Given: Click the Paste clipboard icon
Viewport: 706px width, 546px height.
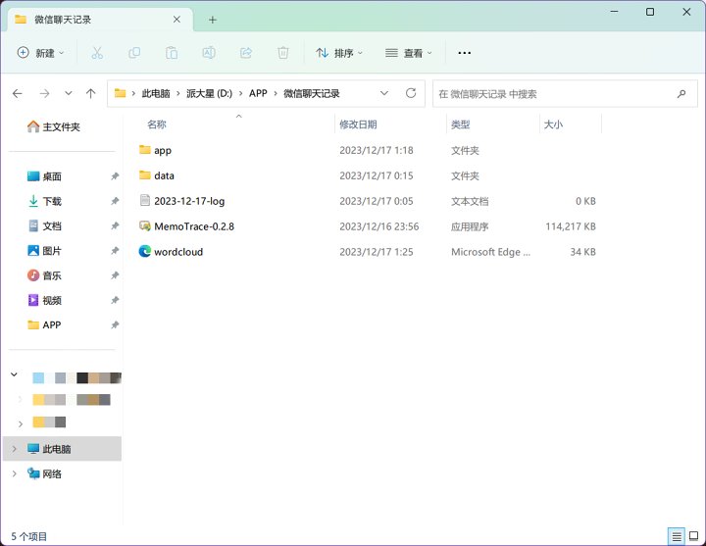Looking at the screenshot, I should click(x=172, y=53).
